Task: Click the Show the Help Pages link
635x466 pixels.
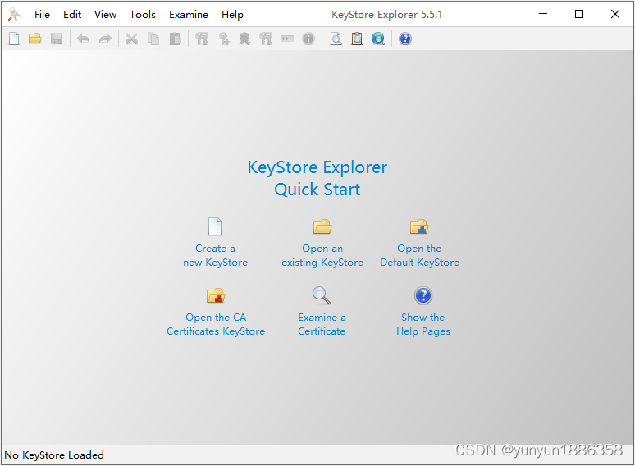Action: click(x=423, y=324)
